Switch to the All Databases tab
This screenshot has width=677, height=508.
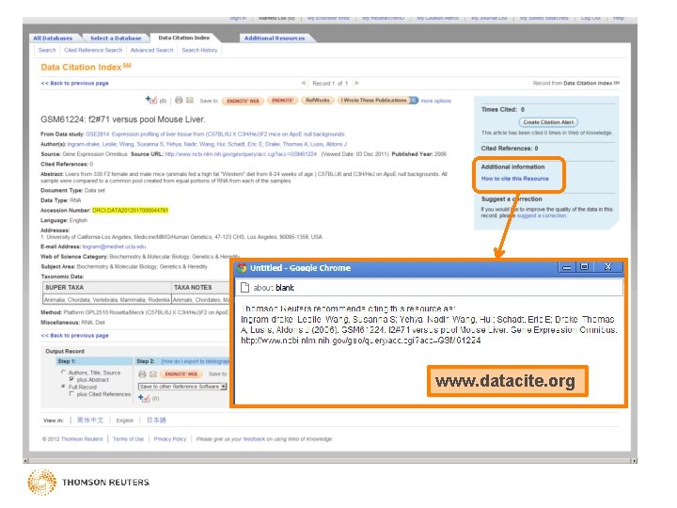coord(53,38)
